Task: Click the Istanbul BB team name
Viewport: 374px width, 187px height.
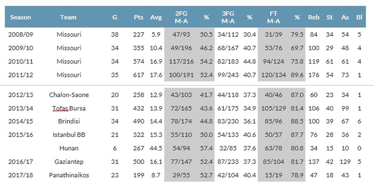Action: click(x=69, y=135)
